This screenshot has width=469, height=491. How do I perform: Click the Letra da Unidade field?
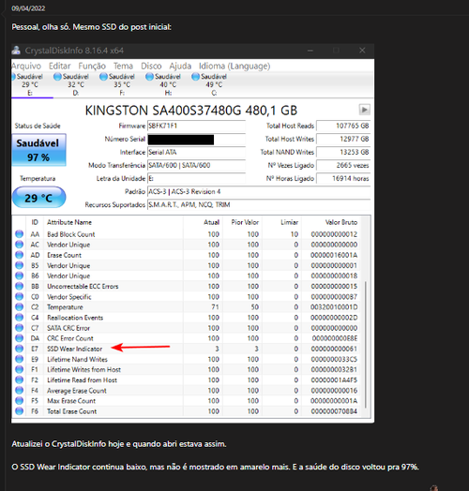(x=196, y=178)
